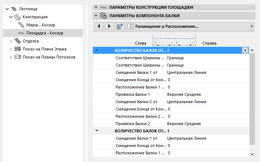
Task: Open the flyout arrow on highlighted row
Action: pos(245,50)
